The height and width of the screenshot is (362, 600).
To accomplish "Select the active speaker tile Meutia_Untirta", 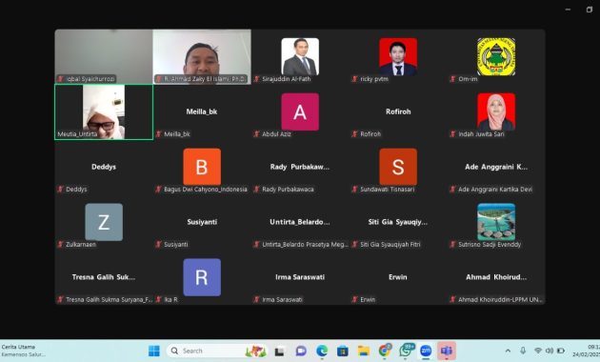I will pos(104,112).
